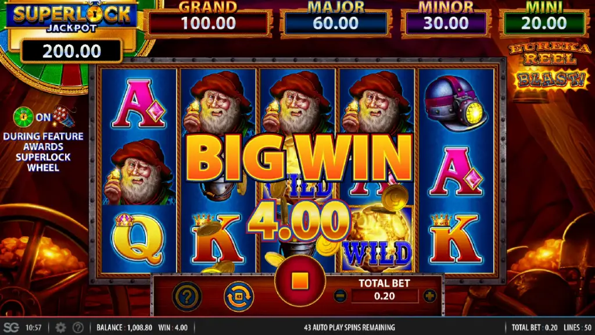Open the help question mark button

click(x=187, y=296)
